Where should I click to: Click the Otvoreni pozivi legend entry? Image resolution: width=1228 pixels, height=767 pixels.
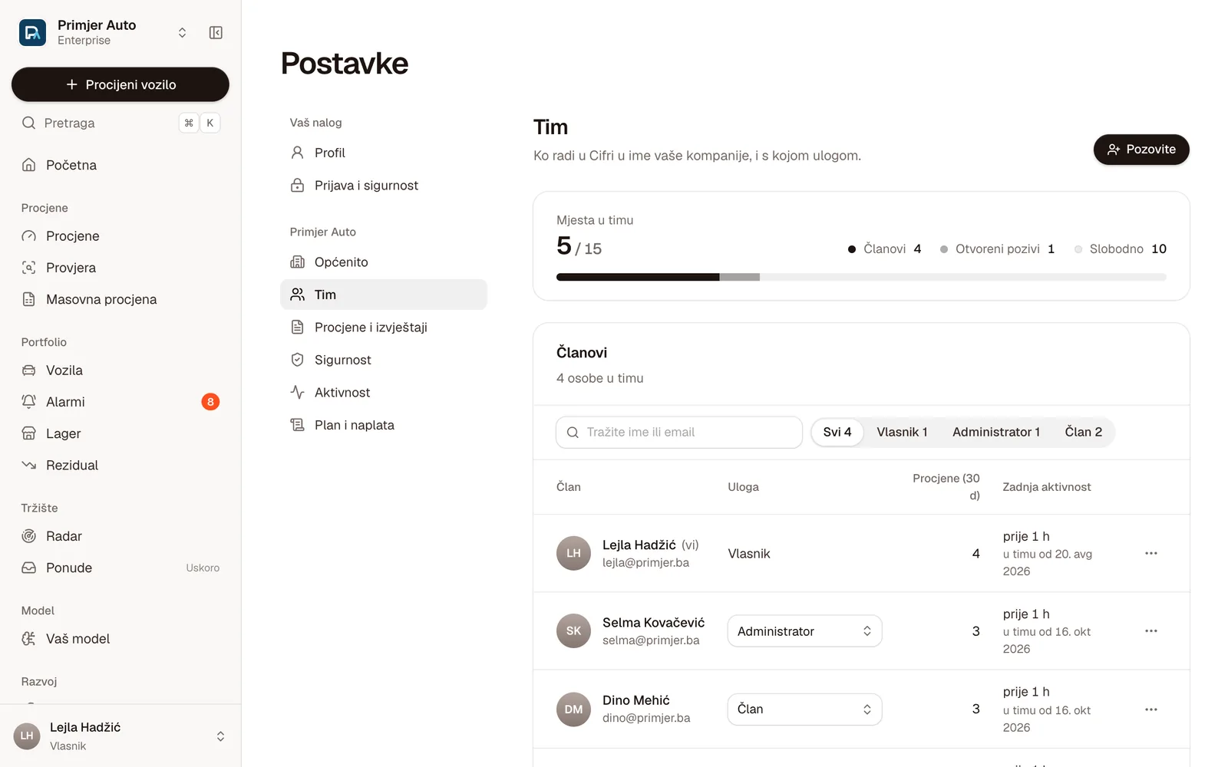[x=997, y=249]
